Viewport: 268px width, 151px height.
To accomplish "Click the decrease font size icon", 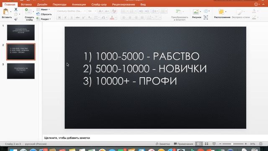I will (x=107, y=11).
